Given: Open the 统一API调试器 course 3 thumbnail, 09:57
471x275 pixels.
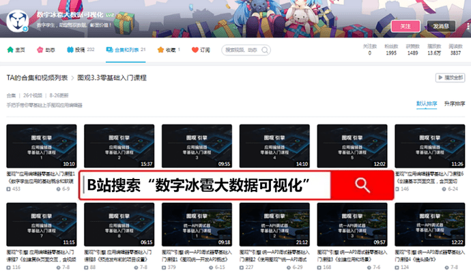Looking at the screenshot, I should [x=352, y=225].
